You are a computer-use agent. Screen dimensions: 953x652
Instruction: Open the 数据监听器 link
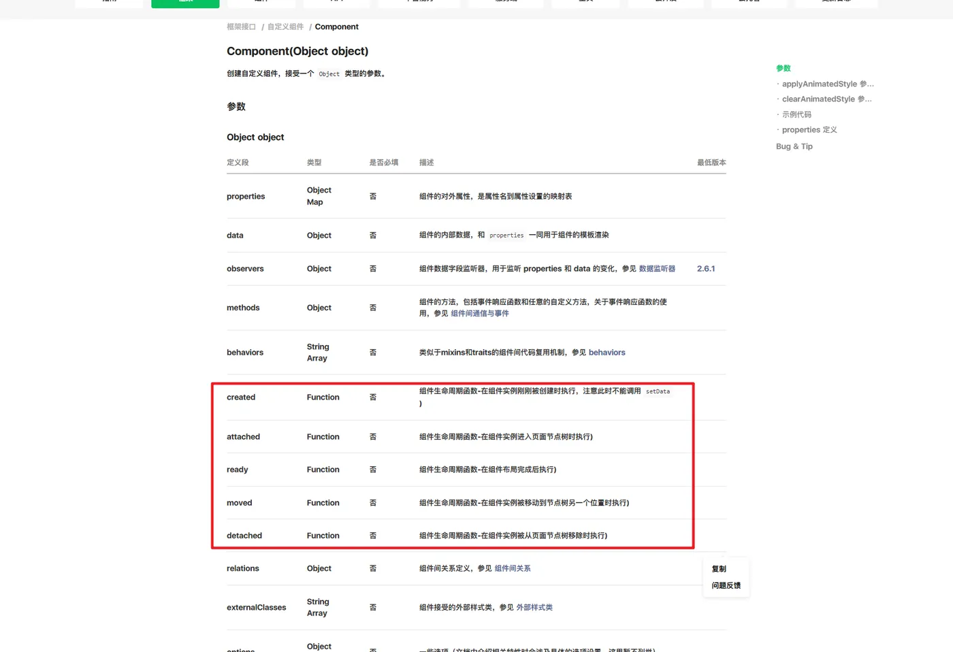click(657, 269)
